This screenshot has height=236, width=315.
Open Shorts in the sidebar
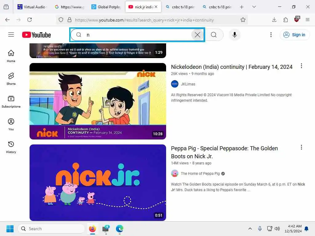[11, 79]
